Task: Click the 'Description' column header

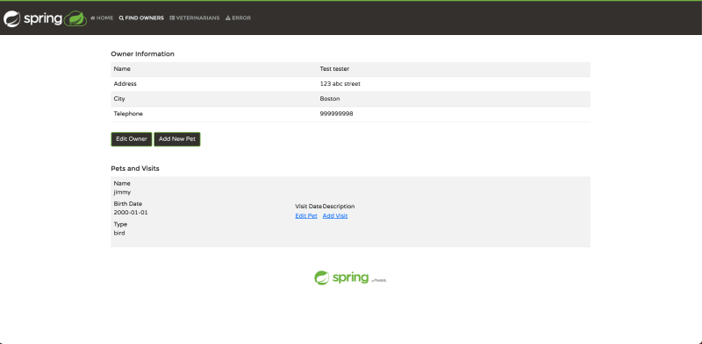Action: click(x=339, y=207)
